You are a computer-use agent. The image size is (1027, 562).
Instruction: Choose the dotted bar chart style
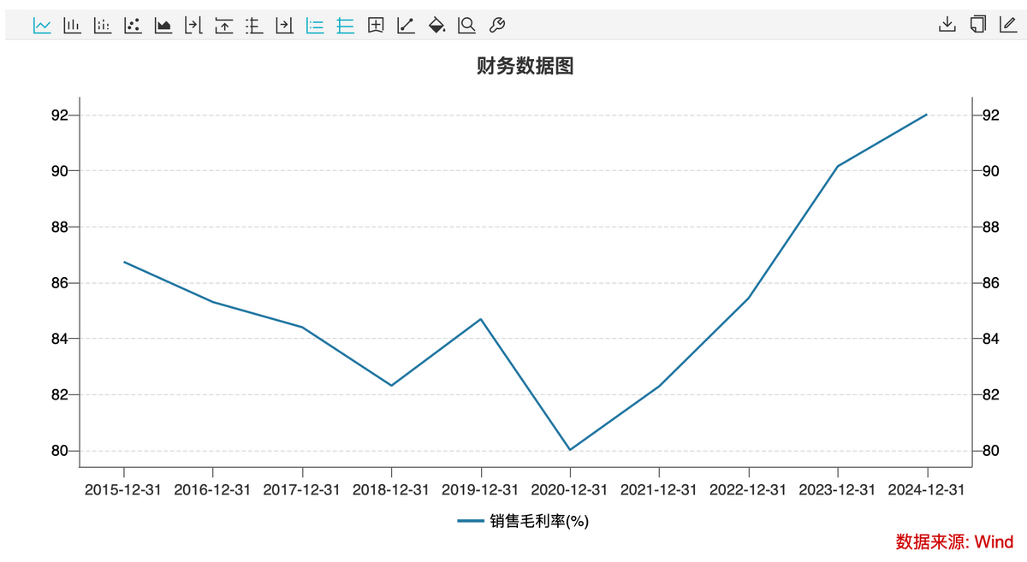pyautogui.click(x=102, y=25)
